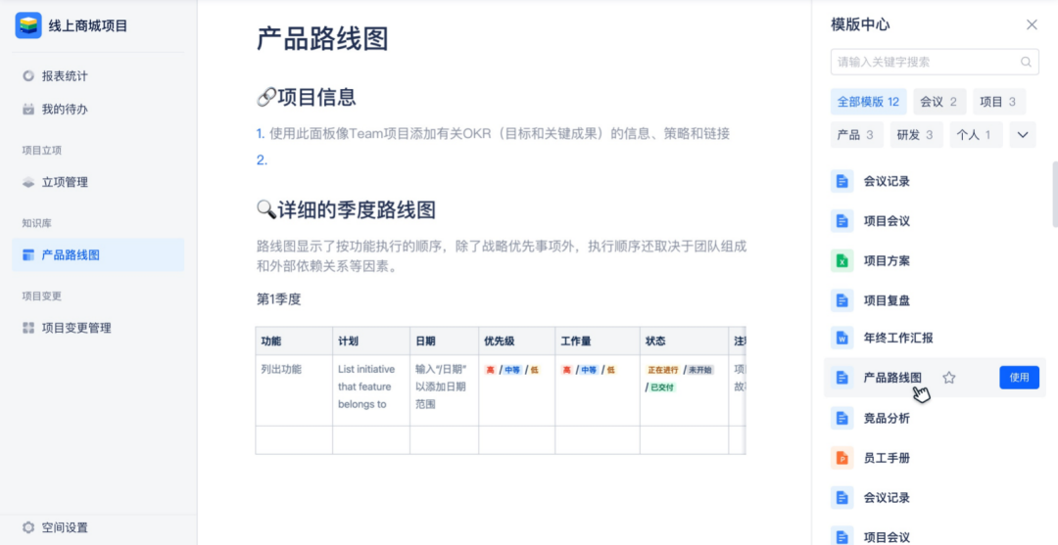Click the magnifier icon in template search box

pyautogui.click(x=1026, y=62)
